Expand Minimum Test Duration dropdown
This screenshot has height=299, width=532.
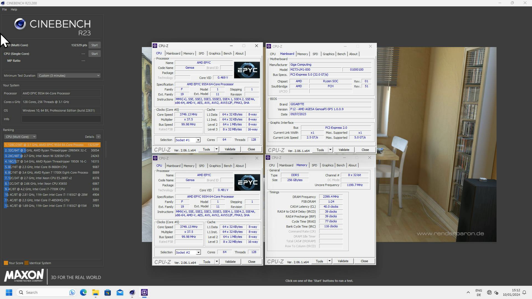click(x=69, y=76)
